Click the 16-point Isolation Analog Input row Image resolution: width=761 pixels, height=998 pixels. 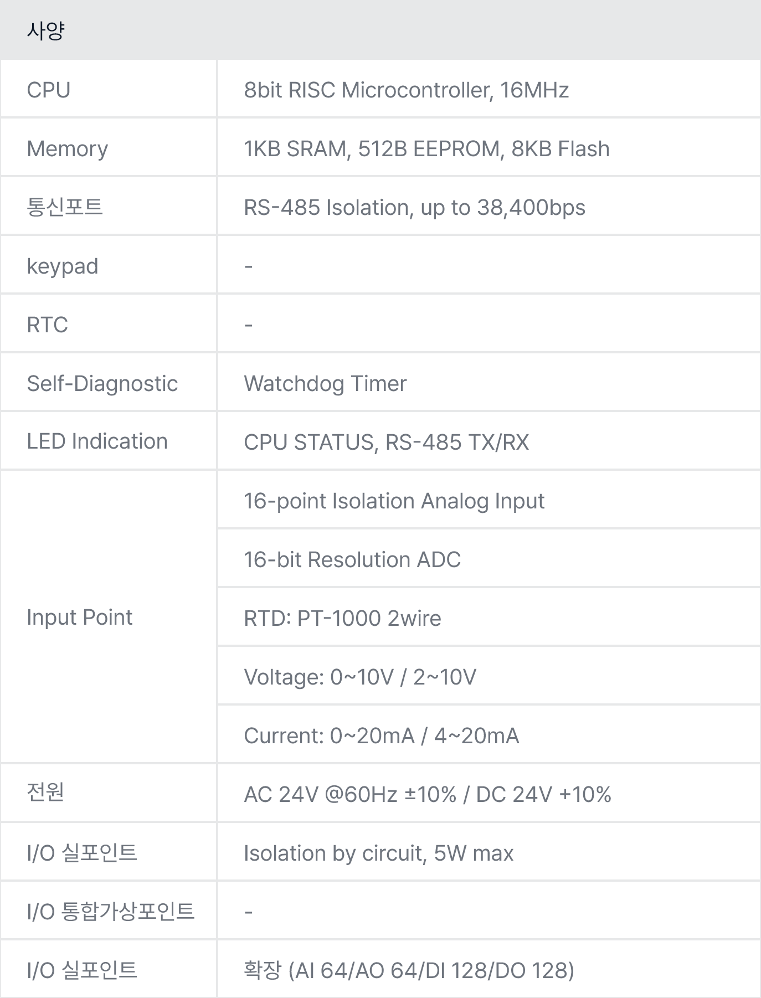pos(489,501)
